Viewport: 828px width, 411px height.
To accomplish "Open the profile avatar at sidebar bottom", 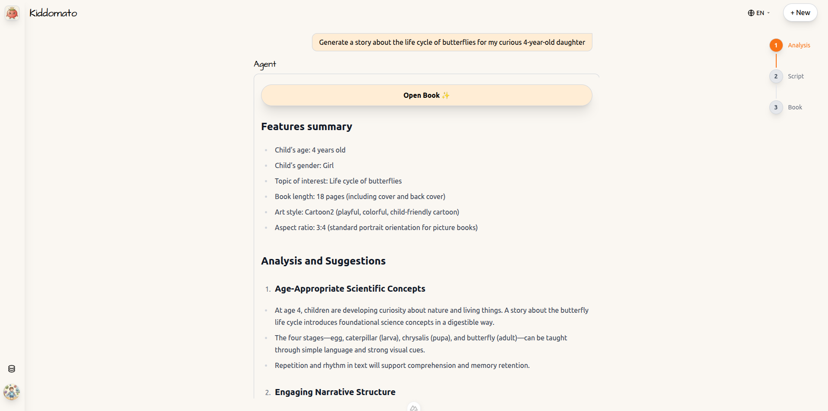I will click(x=12, y=392).
